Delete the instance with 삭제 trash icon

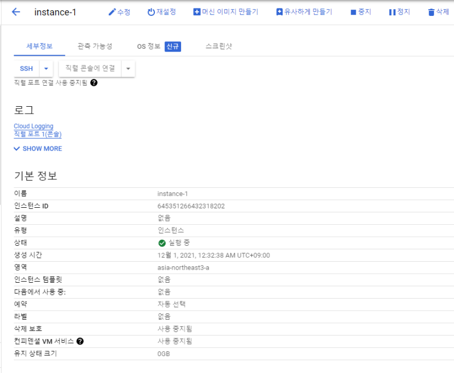[431, 12]
